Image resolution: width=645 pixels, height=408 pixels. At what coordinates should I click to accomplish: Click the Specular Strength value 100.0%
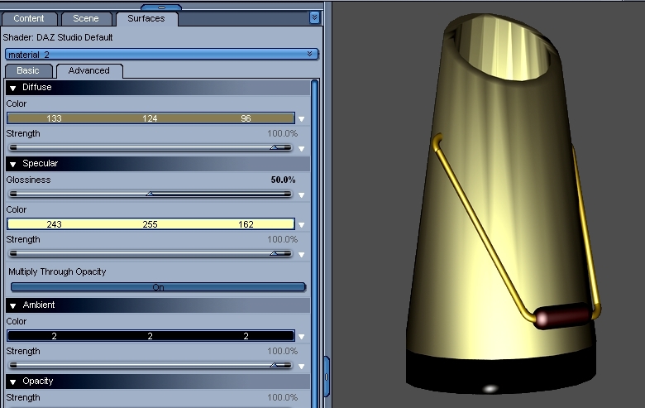(282, 239)
